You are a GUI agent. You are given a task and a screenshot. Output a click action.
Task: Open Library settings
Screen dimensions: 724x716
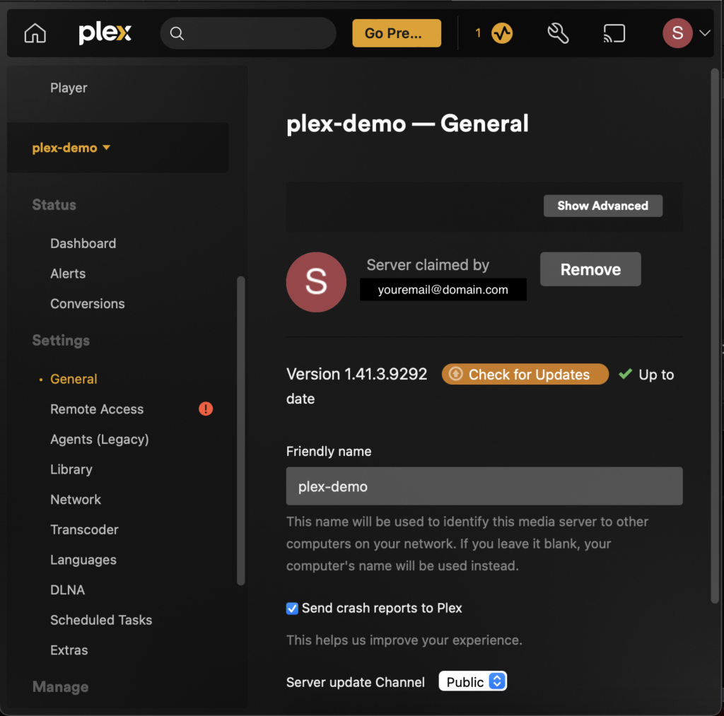(71, 469)
